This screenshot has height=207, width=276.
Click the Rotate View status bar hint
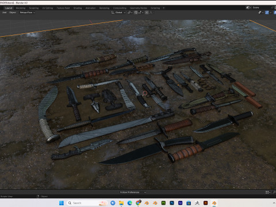pyautogui.click(x=6, y=197)
